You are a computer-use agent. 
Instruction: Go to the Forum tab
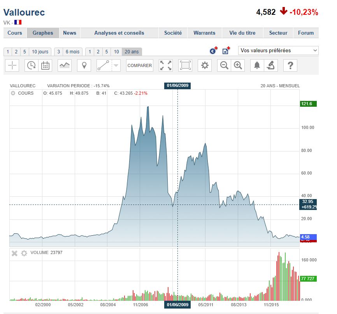click(x=306, y=33)
